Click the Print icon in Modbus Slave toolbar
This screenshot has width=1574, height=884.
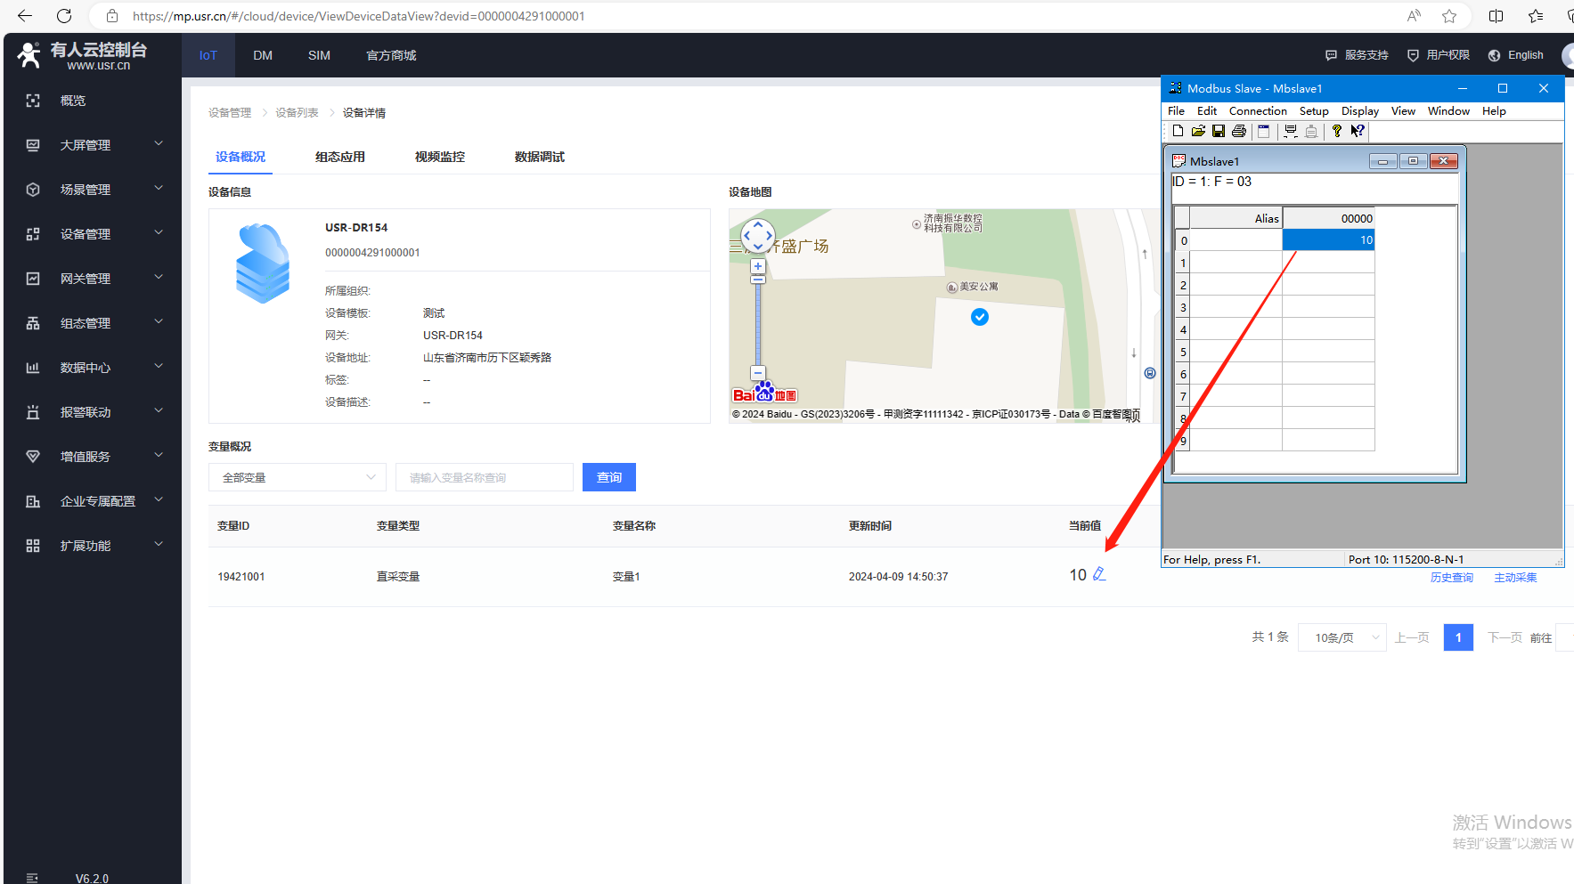(x=1238, y=131)
